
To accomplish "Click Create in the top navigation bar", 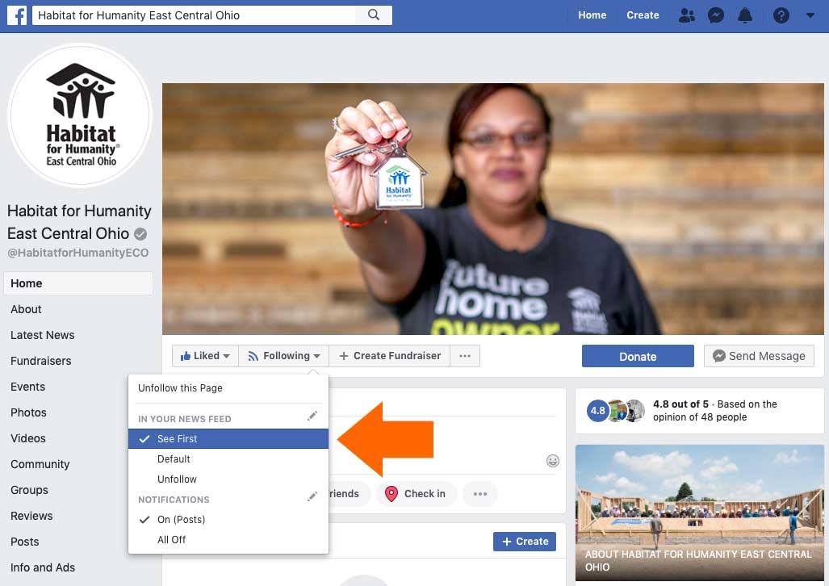I will pos(643,15).
